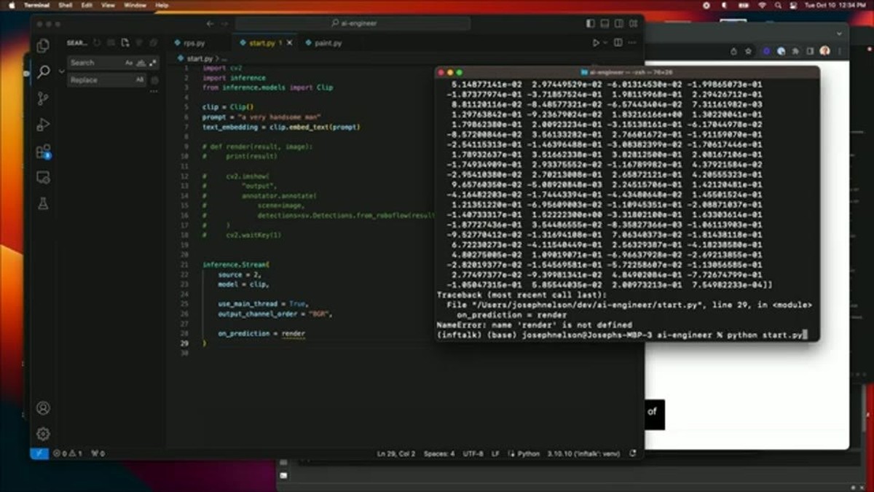Screen dimensions: 874x492
Task: Click remote window indicator in status bar
Action: 39,453
